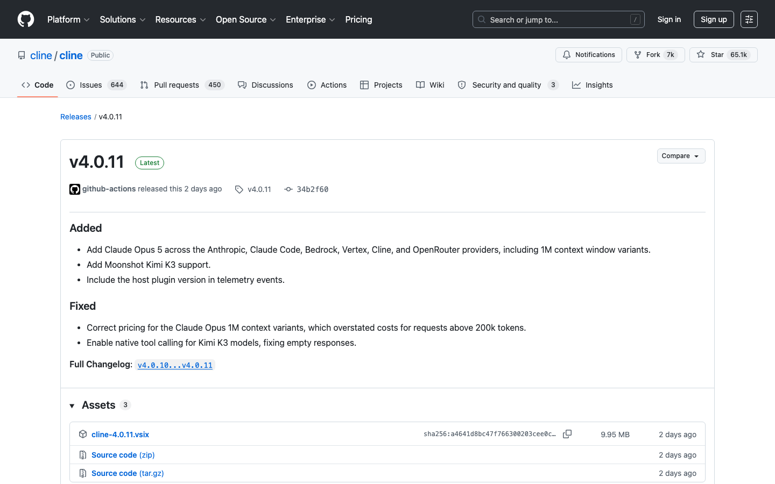Expand the Solutions menu

click(x=123, y=19)
